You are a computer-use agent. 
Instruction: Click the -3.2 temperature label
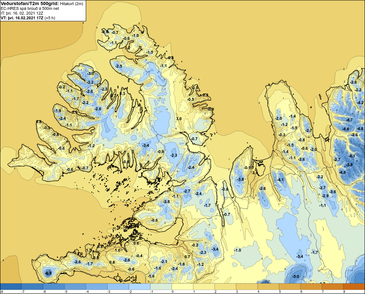90,82
